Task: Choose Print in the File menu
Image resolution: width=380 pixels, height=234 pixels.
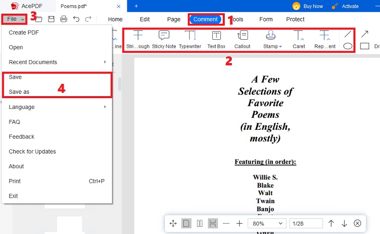Action: pyautogui.click(x=57, y=181)
